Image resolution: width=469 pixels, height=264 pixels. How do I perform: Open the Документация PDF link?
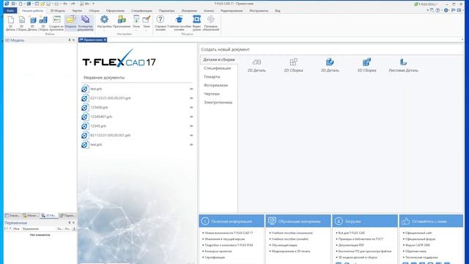click(351, 245)
